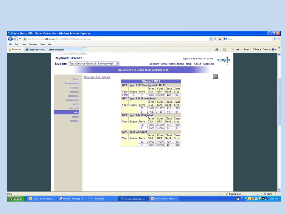Switch to 1 Reminder taskbar button
Screen dimensions: 286x214
103,199
